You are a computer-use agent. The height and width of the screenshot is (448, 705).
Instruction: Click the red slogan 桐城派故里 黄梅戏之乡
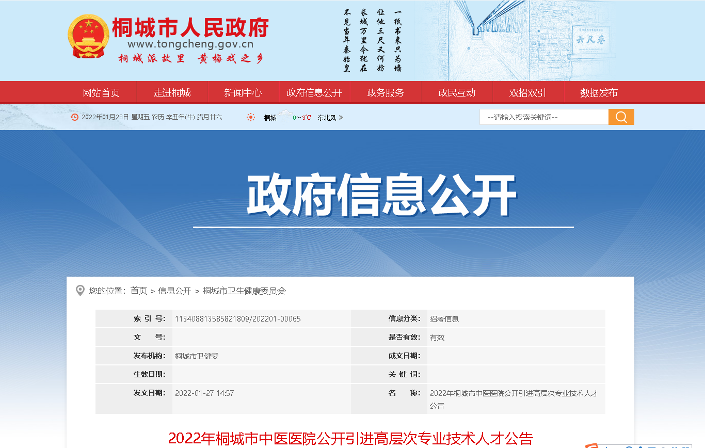(x=191, y=58)
